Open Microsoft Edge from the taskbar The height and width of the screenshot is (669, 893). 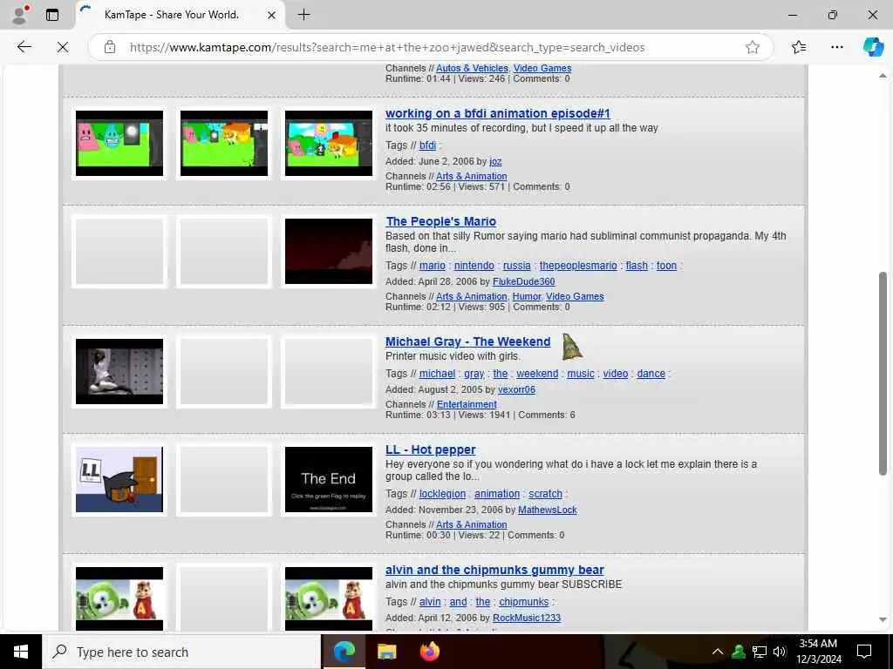click(344, 652)
